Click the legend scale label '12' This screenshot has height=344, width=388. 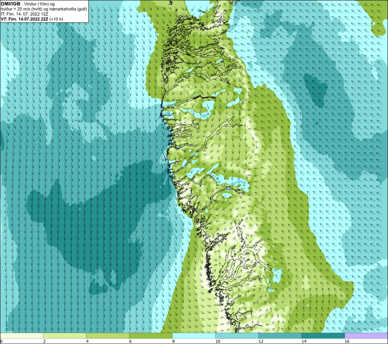261,341
